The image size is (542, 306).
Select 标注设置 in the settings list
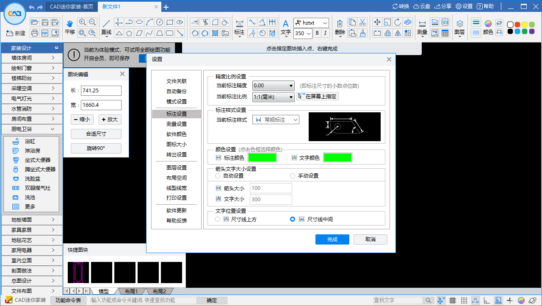[x=177, y=114]
